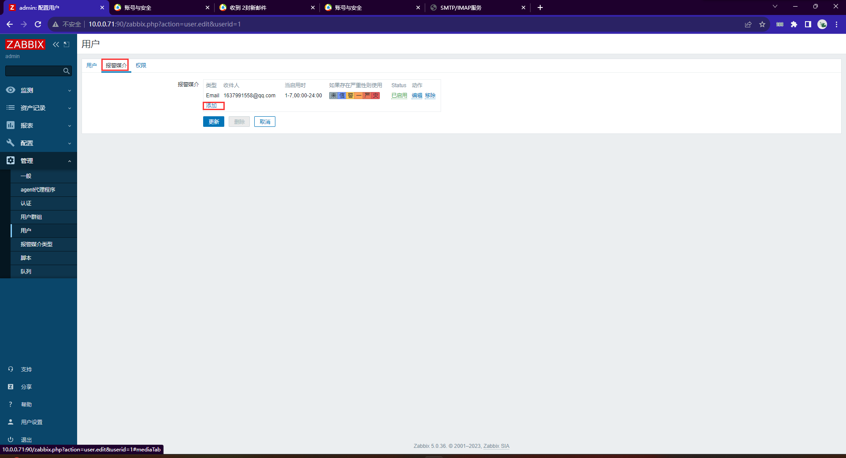Click the Z share icon for 分享
Viewport: 846px width, 458px height.
(x=11, y=387)
